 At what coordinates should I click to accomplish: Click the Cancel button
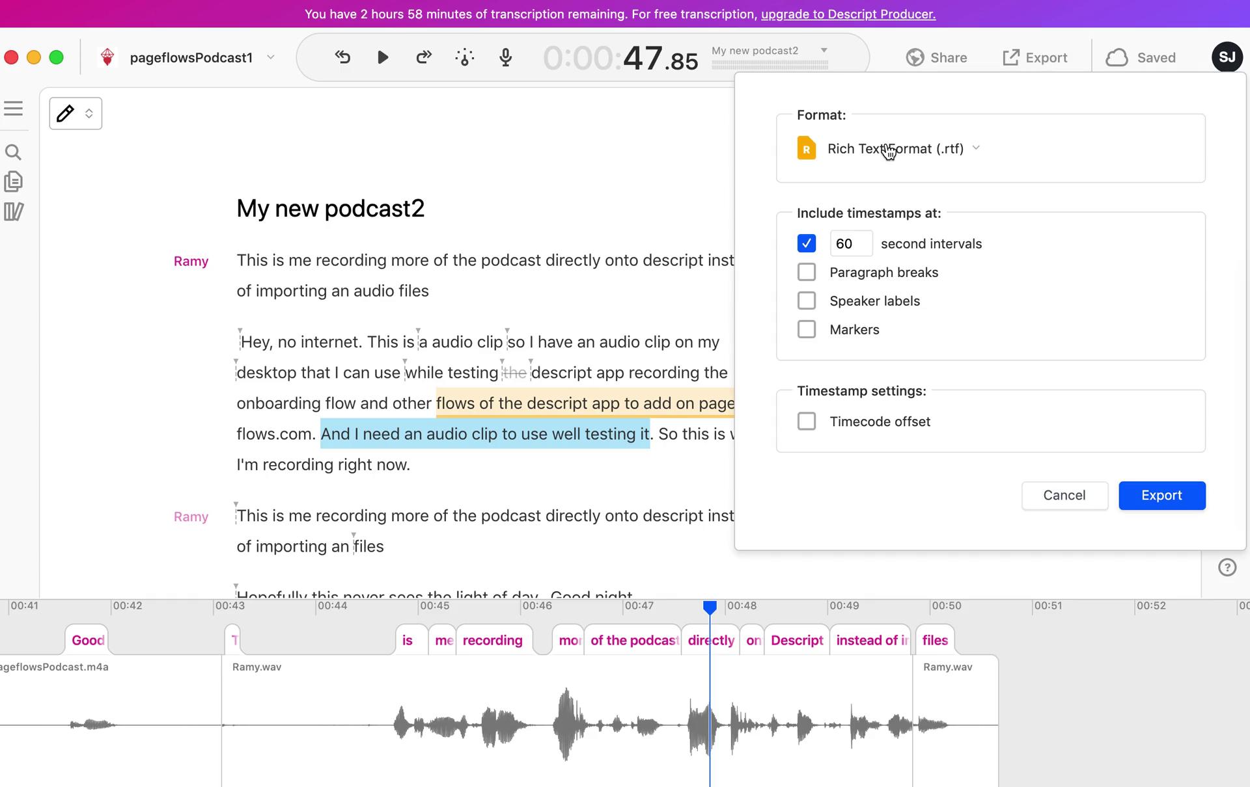pyautogui.click(x=1064, y=495)
